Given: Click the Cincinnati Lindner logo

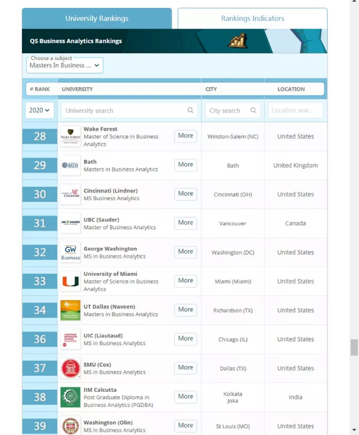Looking at the screenshot, I should (x=70, y=194).
